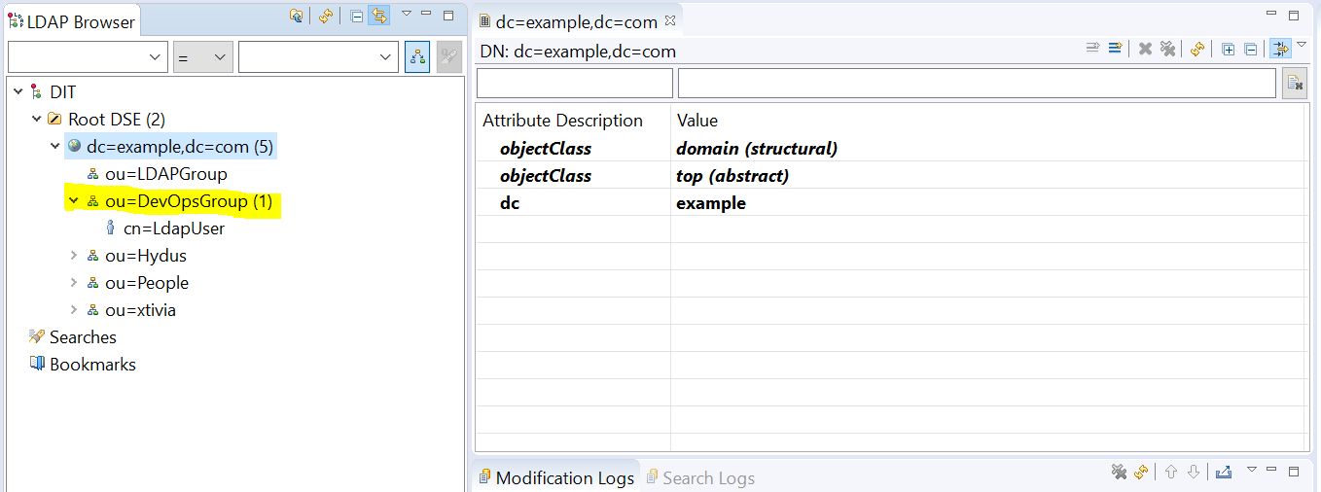This screenshot has height=492, width=1321.
Task: Toggle Link with Editor in LDAP Browser
Action: 379,16
